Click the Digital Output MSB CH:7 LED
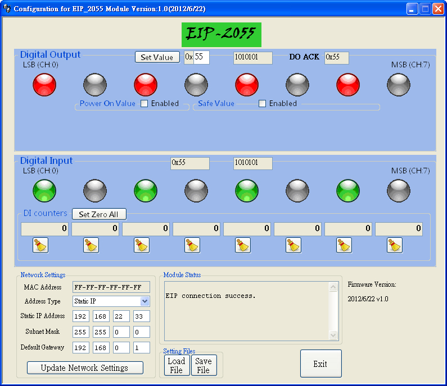This screenshot has width=447, height=386. 399,85
